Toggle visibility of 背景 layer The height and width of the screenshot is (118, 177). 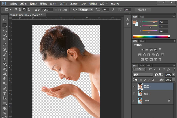pyautogui.click(x=134, y=101)
